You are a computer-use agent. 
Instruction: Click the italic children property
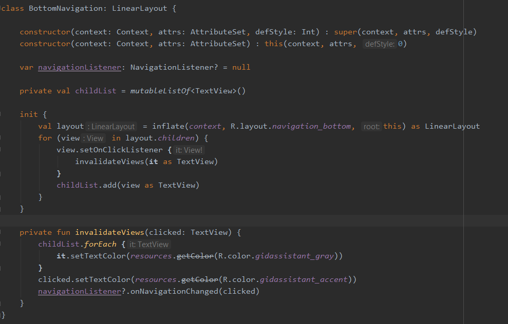click(176, 138)
